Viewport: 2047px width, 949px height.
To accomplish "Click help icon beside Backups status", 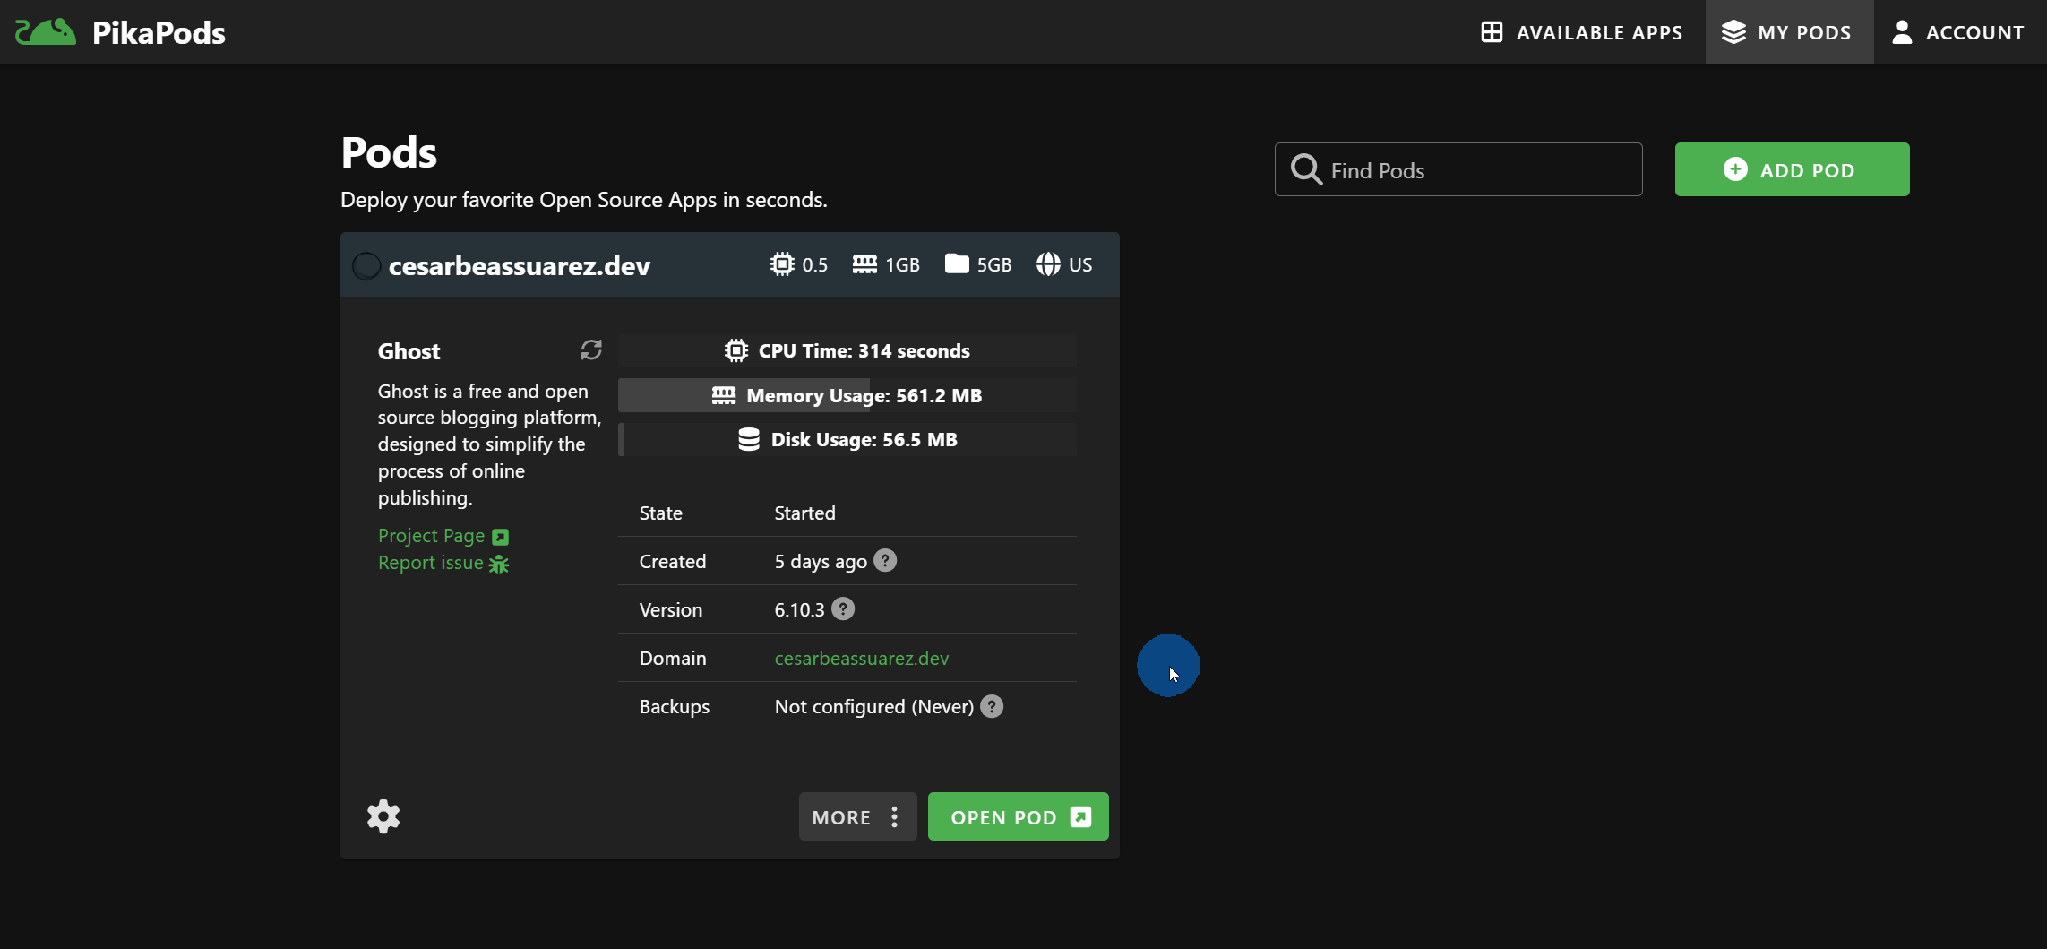I will (992, 706).
